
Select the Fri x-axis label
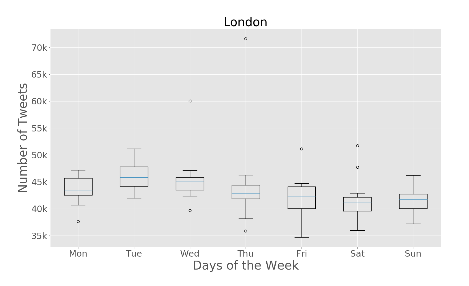tap(302, 254)
